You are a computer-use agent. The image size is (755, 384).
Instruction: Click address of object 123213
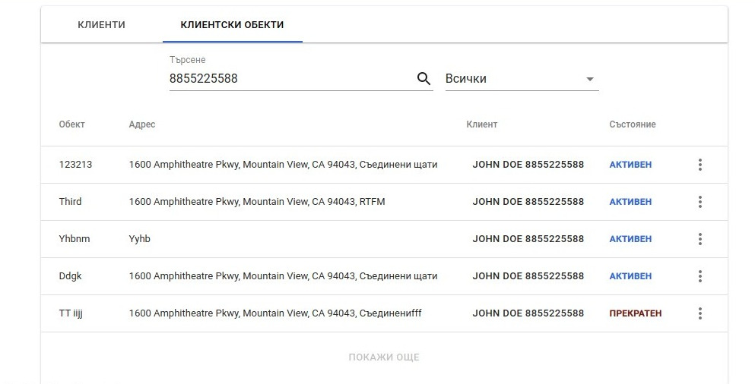tap(283, 165)
